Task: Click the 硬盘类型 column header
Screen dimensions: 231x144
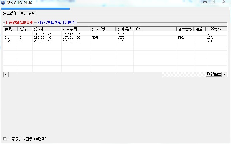Action: [x=185, y=29]
